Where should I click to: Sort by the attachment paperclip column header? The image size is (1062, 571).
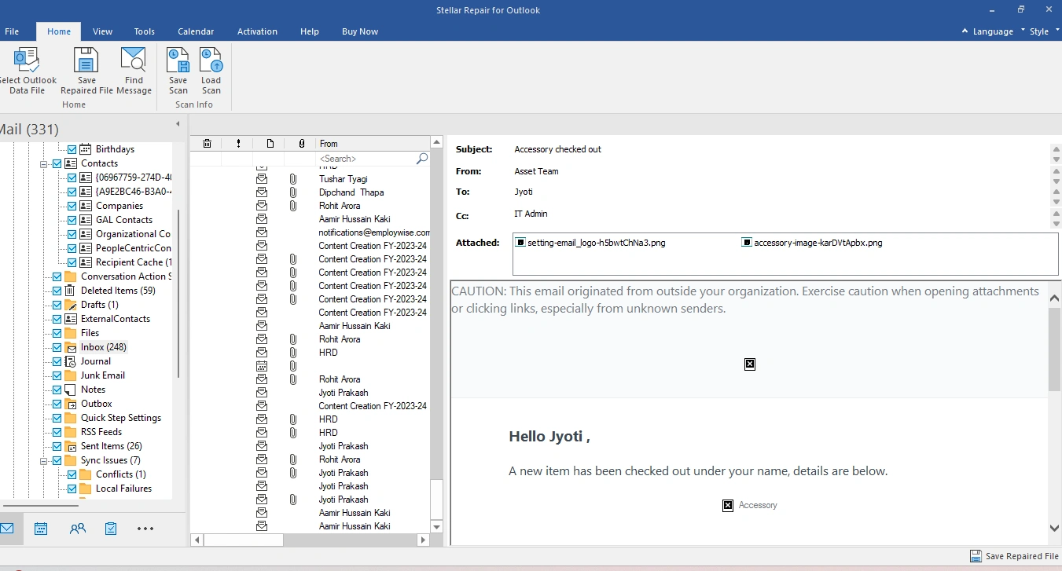[302, 144]
